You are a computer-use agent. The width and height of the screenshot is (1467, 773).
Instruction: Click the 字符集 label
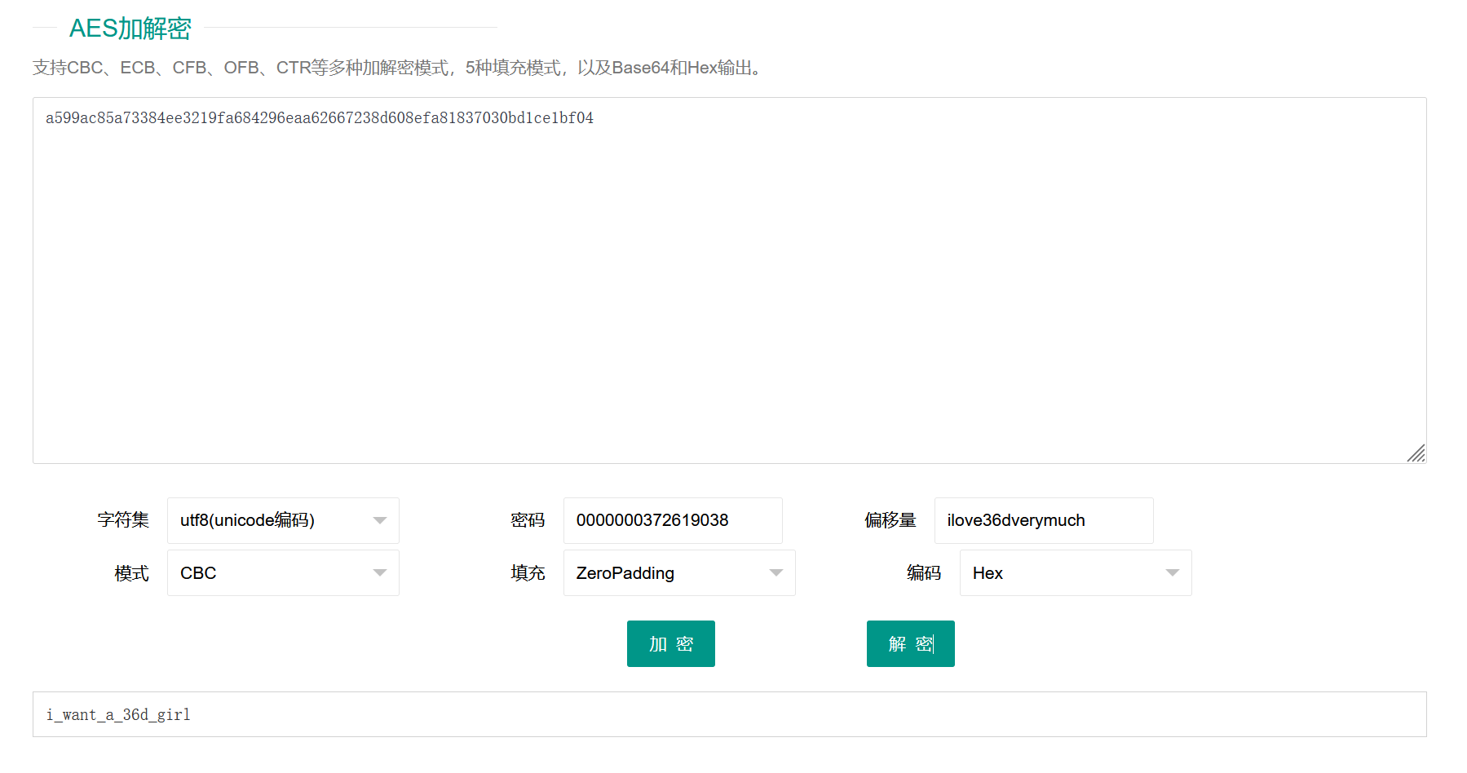click(x=123, y=520)
